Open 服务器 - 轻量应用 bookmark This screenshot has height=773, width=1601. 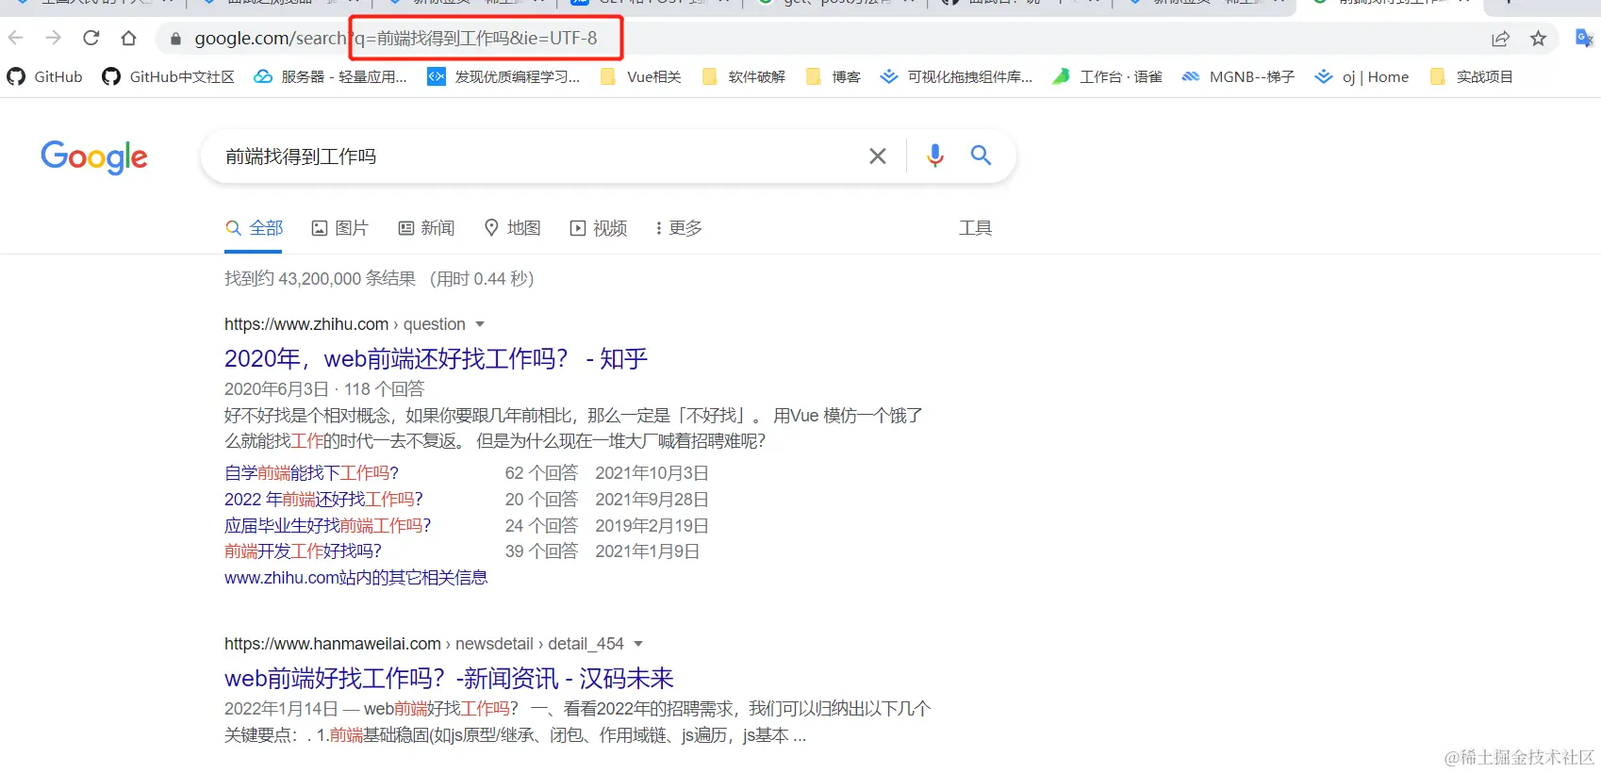point(330,76)
